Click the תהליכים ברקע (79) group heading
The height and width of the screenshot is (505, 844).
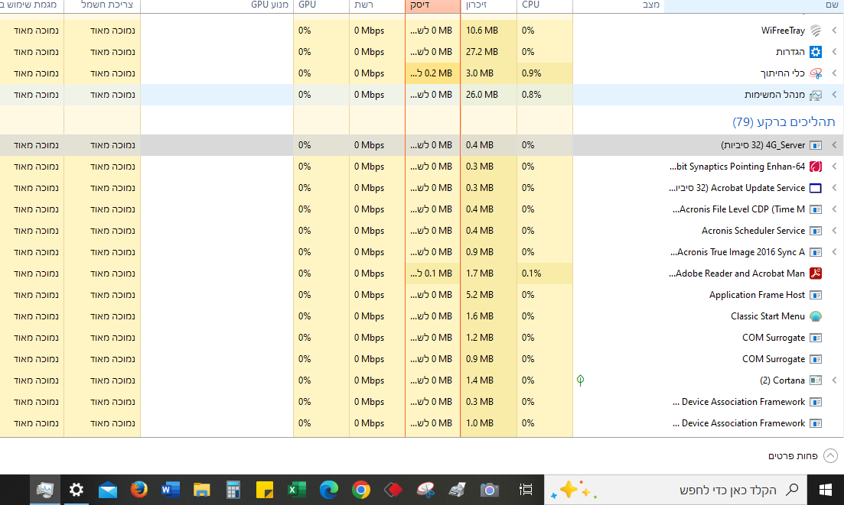point(784,122)
